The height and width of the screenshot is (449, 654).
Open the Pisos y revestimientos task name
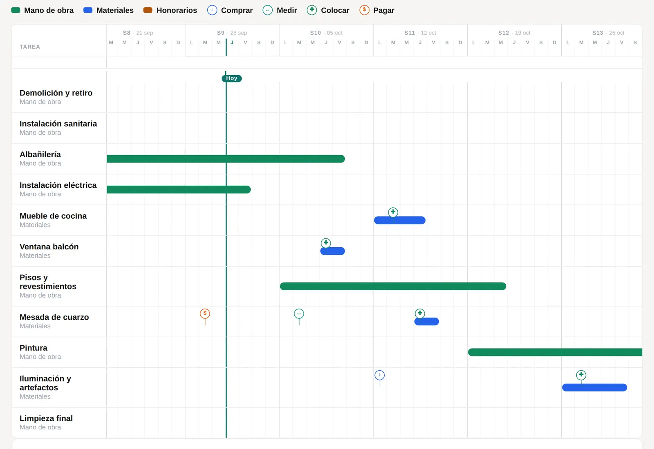click(x=48, y=282)
